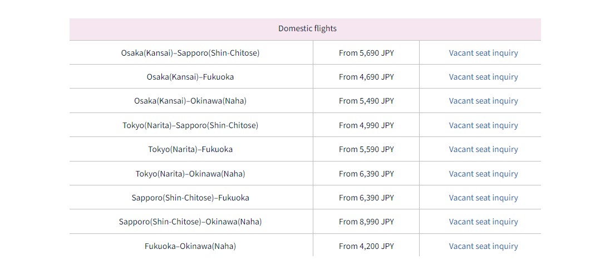This screenshot has height=274, width=610.
Task: Select the Osaka(Kansai)–Fukuoka route text
Action: [x=190, y=77]
